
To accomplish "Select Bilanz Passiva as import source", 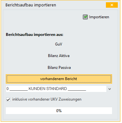I will pyautogui.click(x=59, y=68).
